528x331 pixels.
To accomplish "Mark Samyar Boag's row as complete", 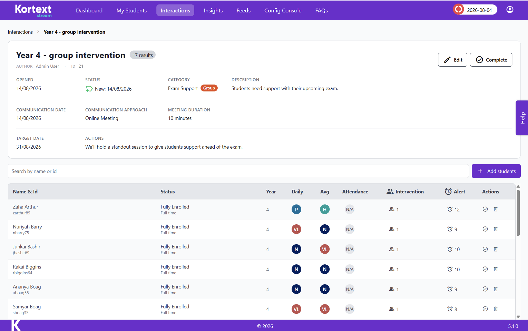I will click(485, 309).
